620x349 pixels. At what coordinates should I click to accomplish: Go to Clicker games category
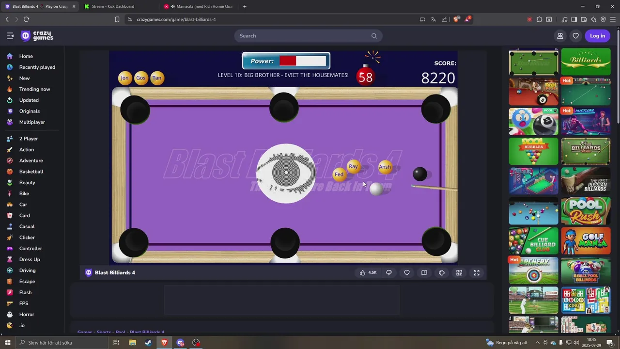(x=27, y=238)
